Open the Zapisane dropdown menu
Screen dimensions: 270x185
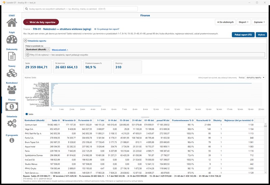coord(259,22)
